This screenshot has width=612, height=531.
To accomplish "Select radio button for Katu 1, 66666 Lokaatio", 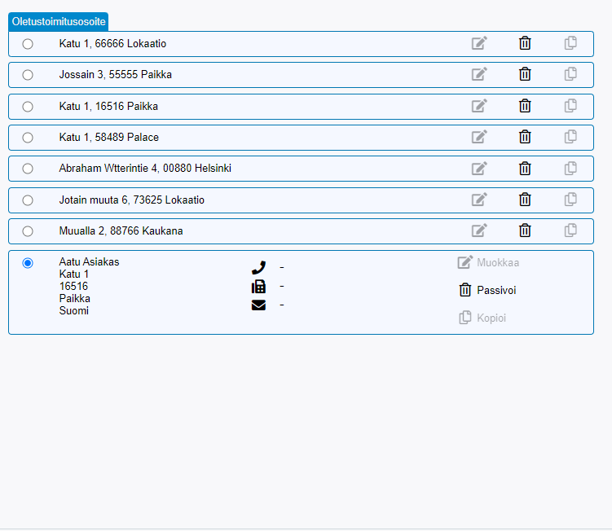I will click(28, 44).
